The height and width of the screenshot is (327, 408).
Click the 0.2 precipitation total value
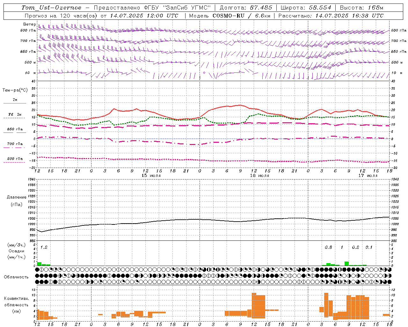point(355,247)
